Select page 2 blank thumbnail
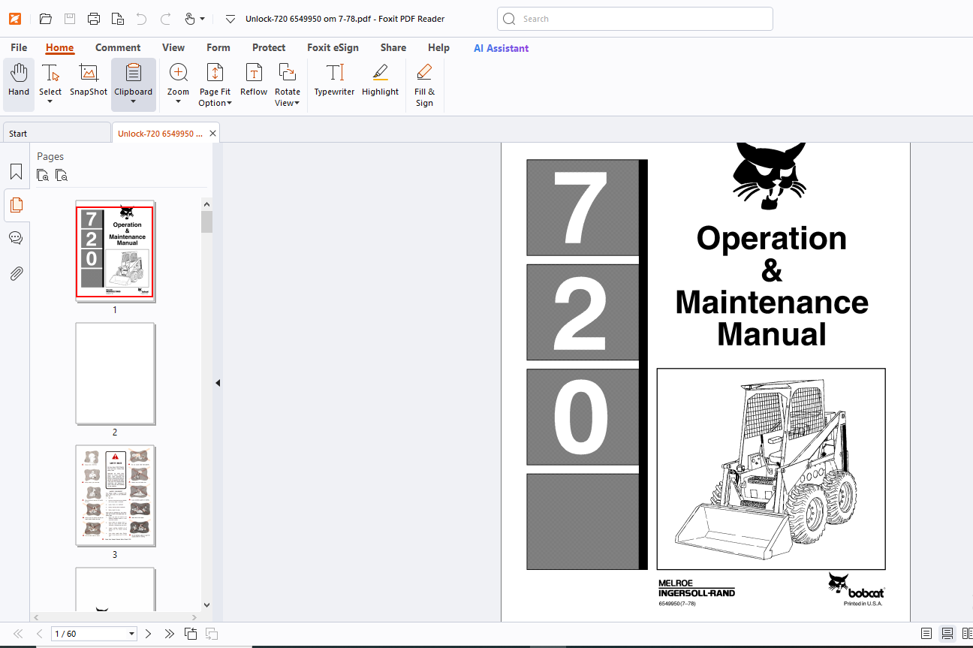The height and width of the screenshot is (648, 973). click(115, 374)
